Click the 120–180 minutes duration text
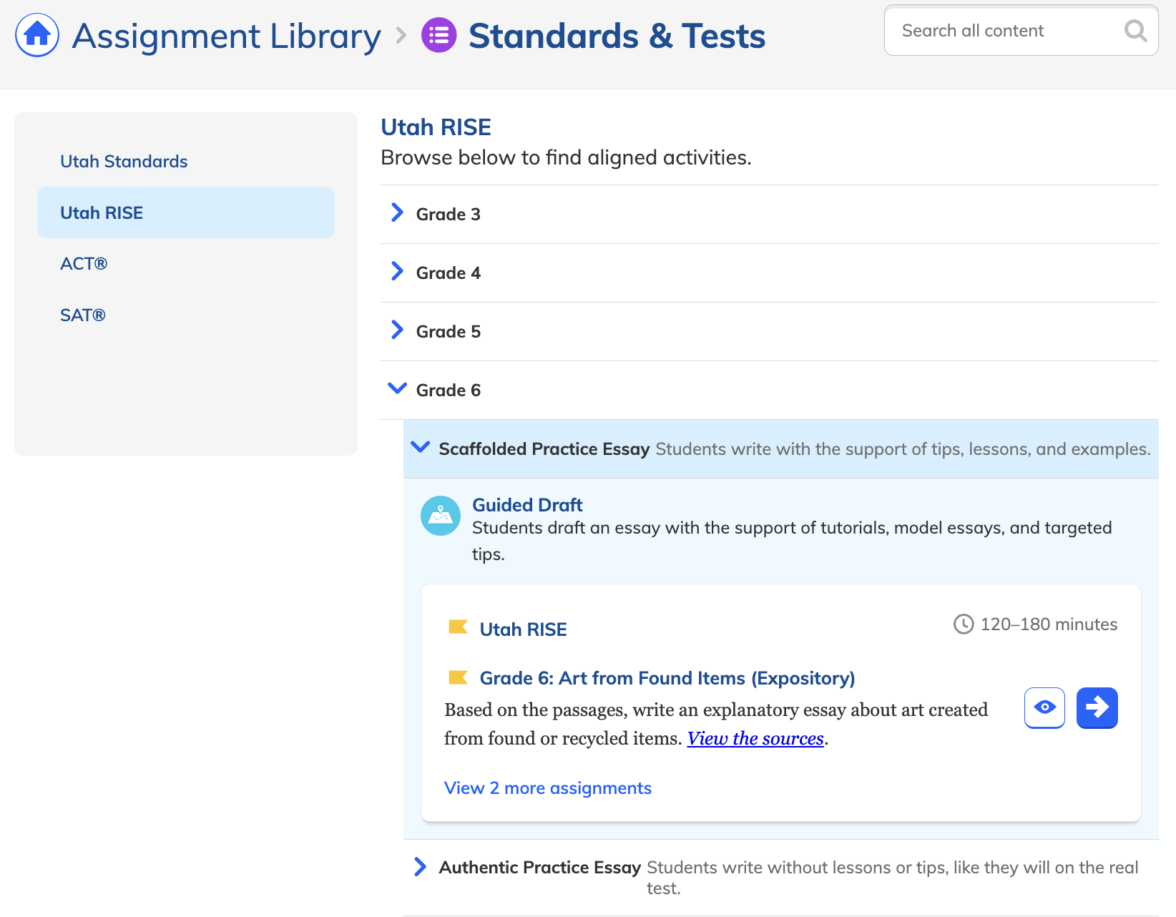This screenshot has height=917, width=1176. pyautogui.click(x=1049, y=624)
